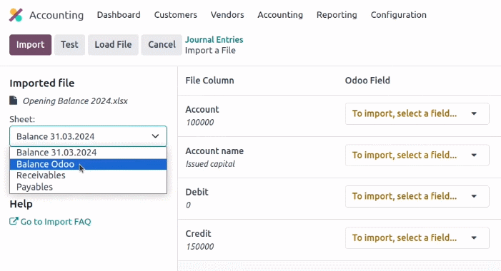Viewport: 501px width, 271px height.
Task: Click the caret arrow in the Credit field selector
Action: pos(474,238)
